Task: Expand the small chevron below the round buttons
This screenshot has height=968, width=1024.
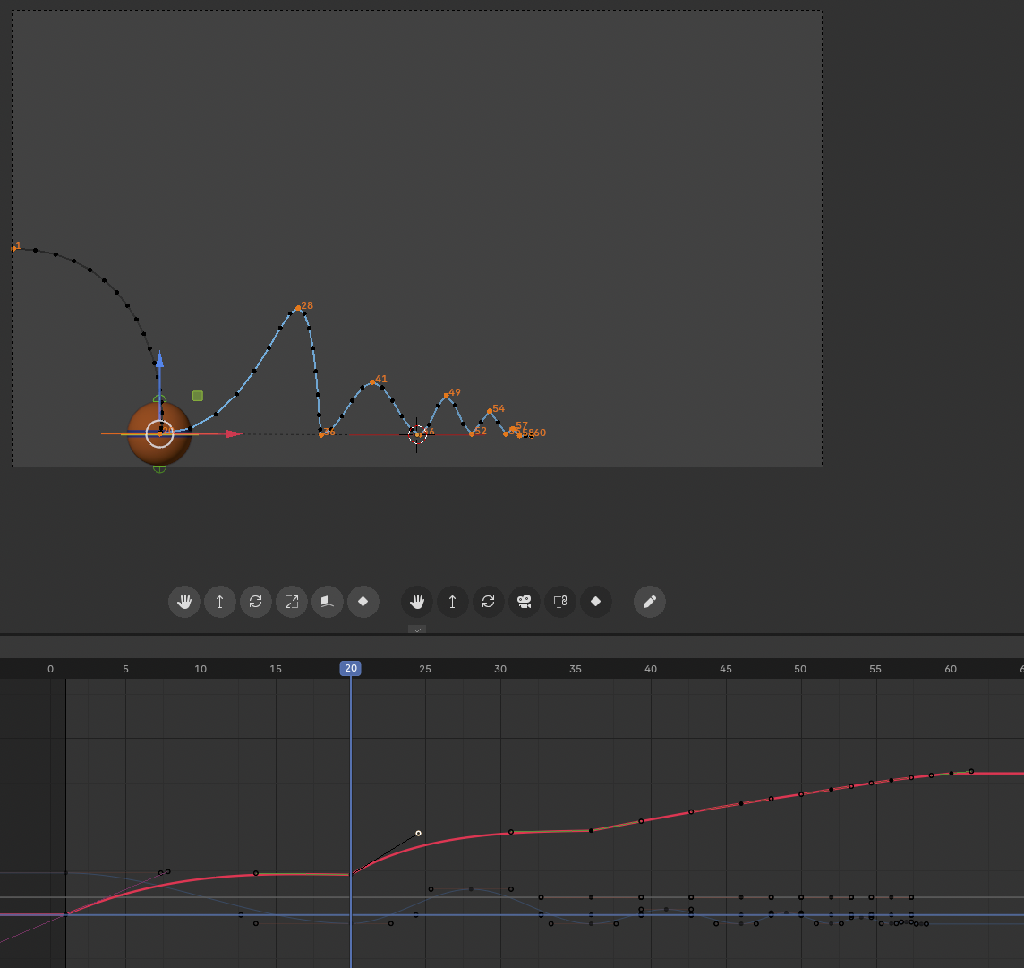Action: coord(416,630)
